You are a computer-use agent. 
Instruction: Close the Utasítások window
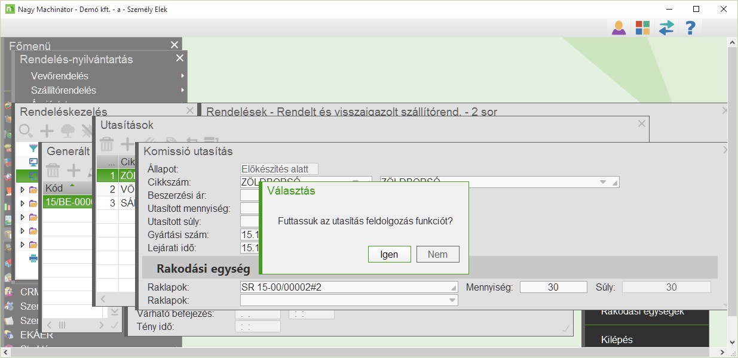click(641, 124)
